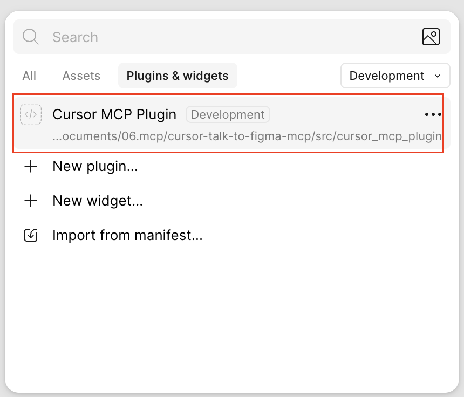Switch to the All tab
The image size is (464, 397).
[x=29, y=76]
